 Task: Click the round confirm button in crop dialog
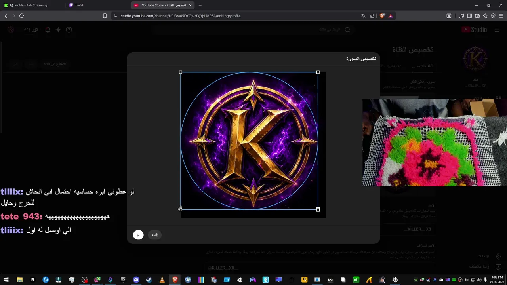[138, 235]
